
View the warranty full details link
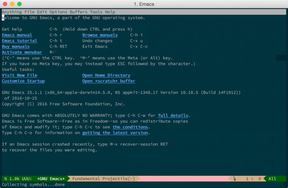173,115
